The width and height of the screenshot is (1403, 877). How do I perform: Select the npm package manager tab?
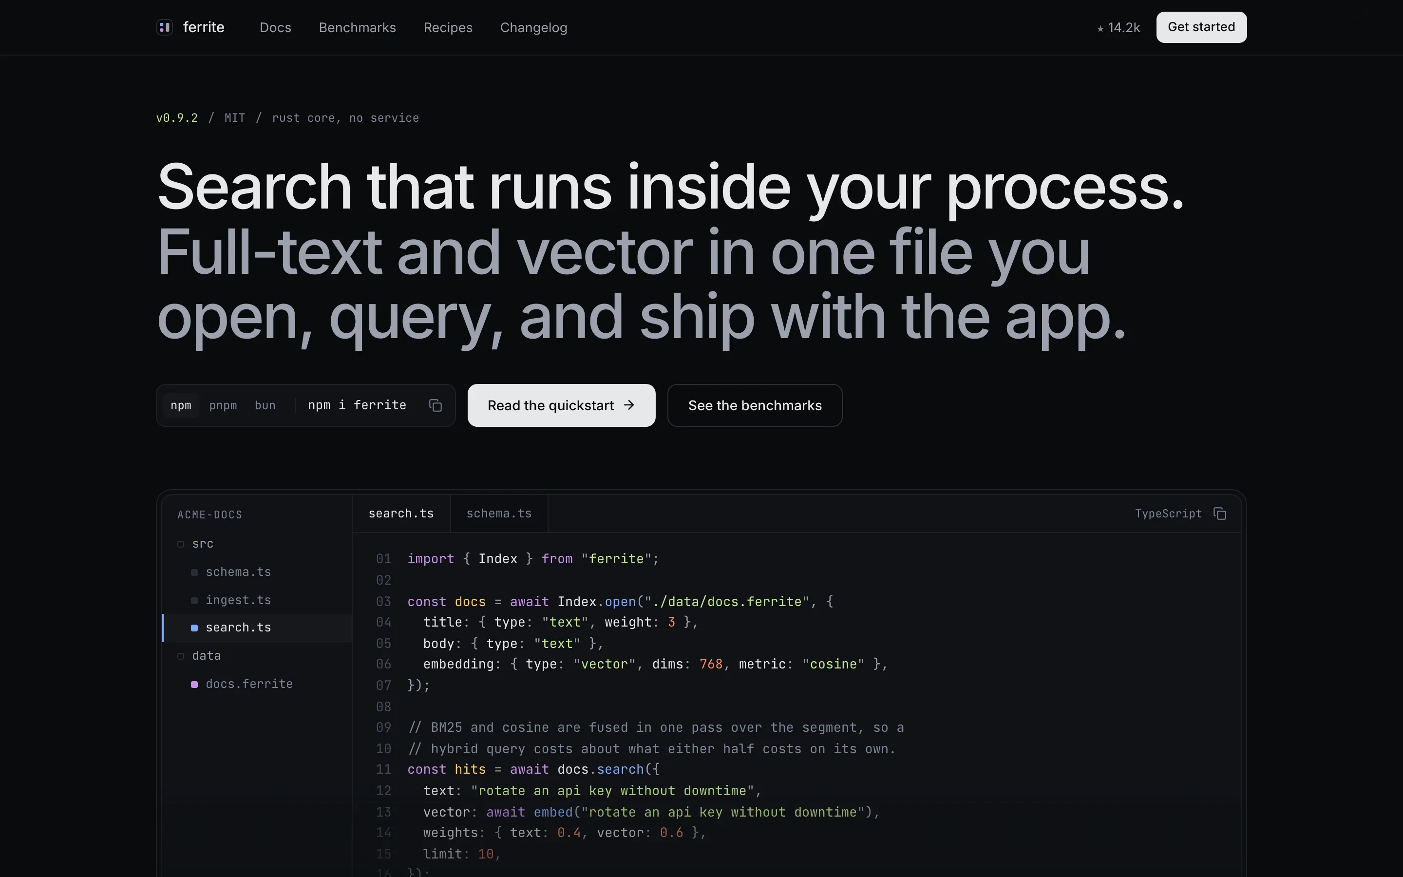pyautogui.click(x=181, y=405)
